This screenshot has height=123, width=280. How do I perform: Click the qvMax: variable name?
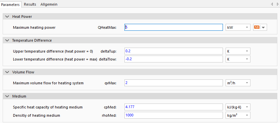pyautogui.click(x=111, y=83)
